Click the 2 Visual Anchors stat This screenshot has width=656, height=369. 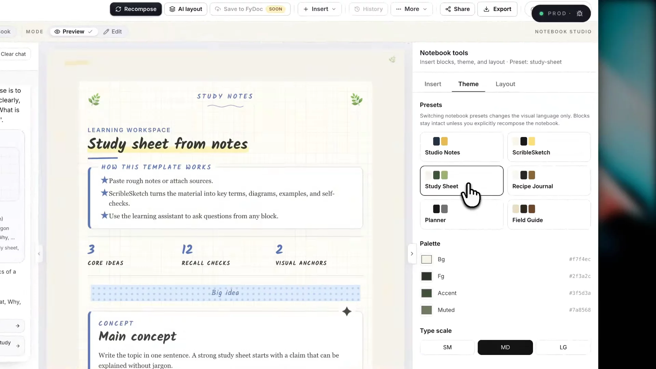[x=301, y=255]
